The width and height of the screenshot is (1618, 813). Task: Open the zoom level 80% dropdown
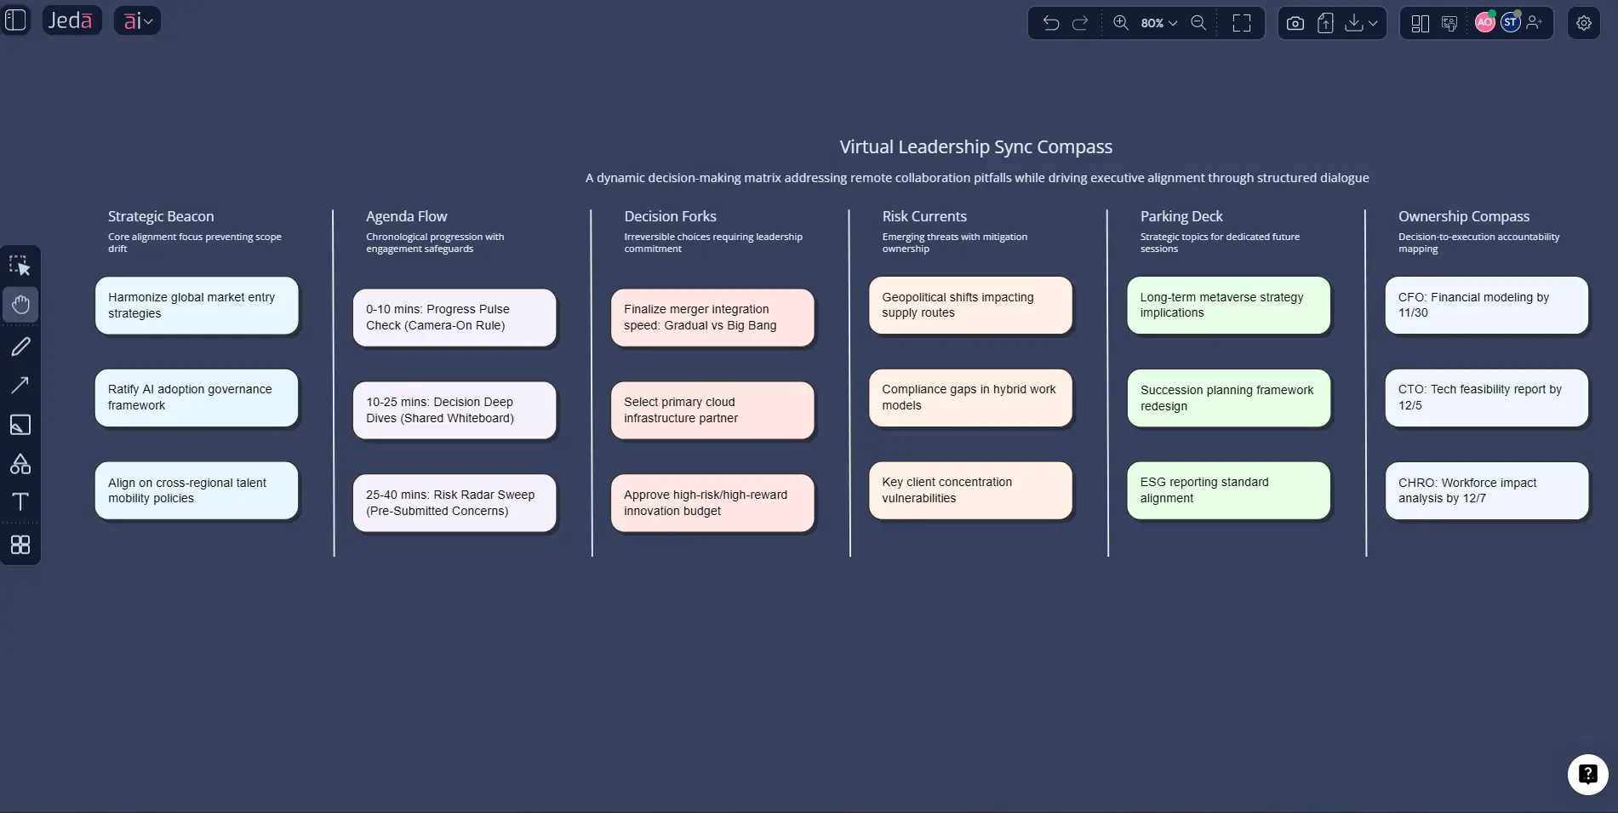click(1155, 23)
